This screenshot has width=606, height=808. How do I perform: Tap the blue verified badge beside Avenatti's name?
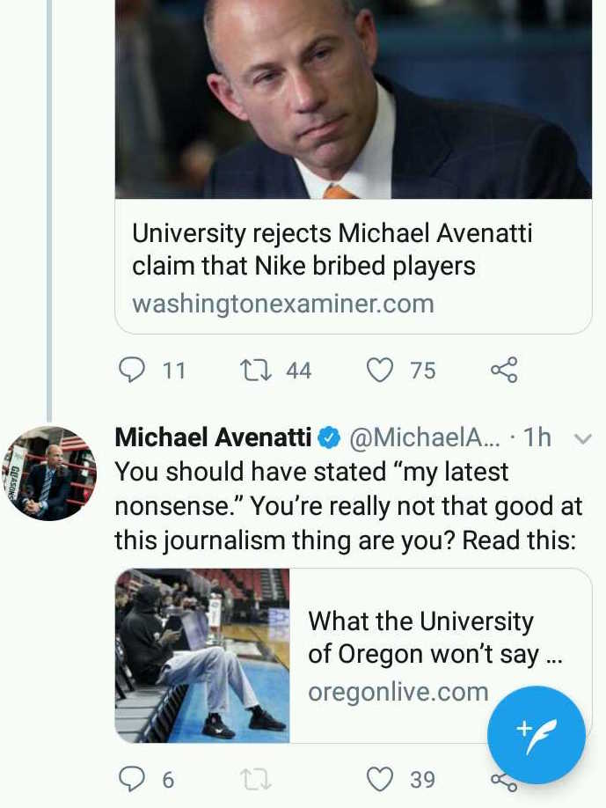pos(329,437)
